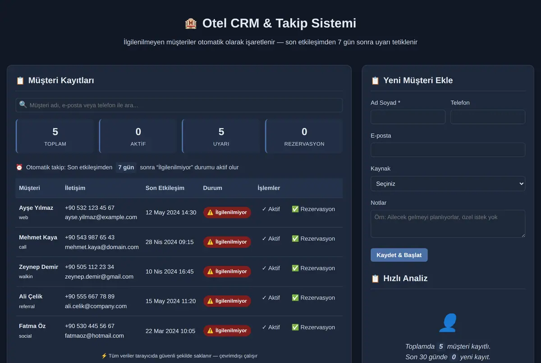Open the Kaynak dropdown

448,184
